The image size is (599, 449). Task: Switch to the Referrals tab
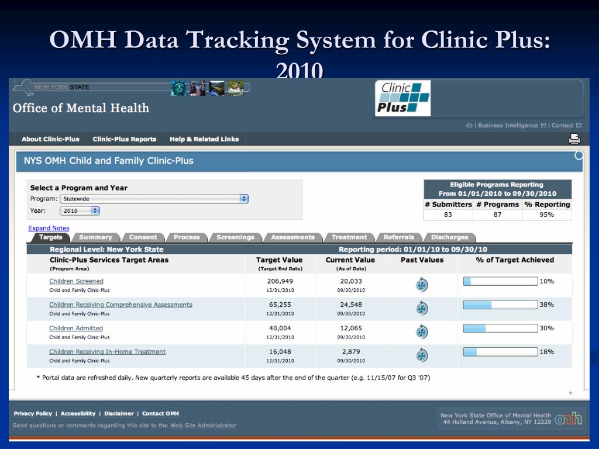(x=399, y=237)
